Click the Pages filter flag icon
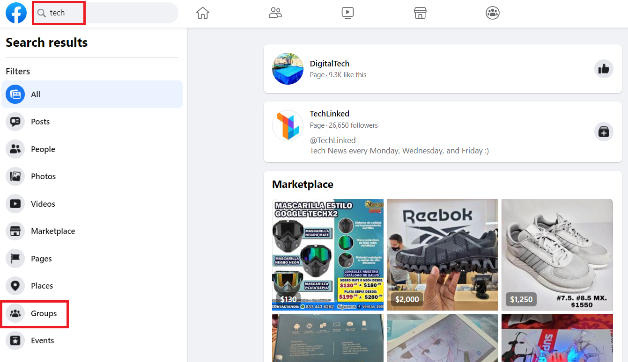 click(x=15, y=259)
